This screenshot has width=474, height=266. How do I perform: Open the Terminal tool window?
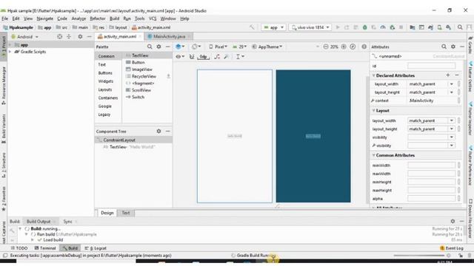click(x=45, y=248)
